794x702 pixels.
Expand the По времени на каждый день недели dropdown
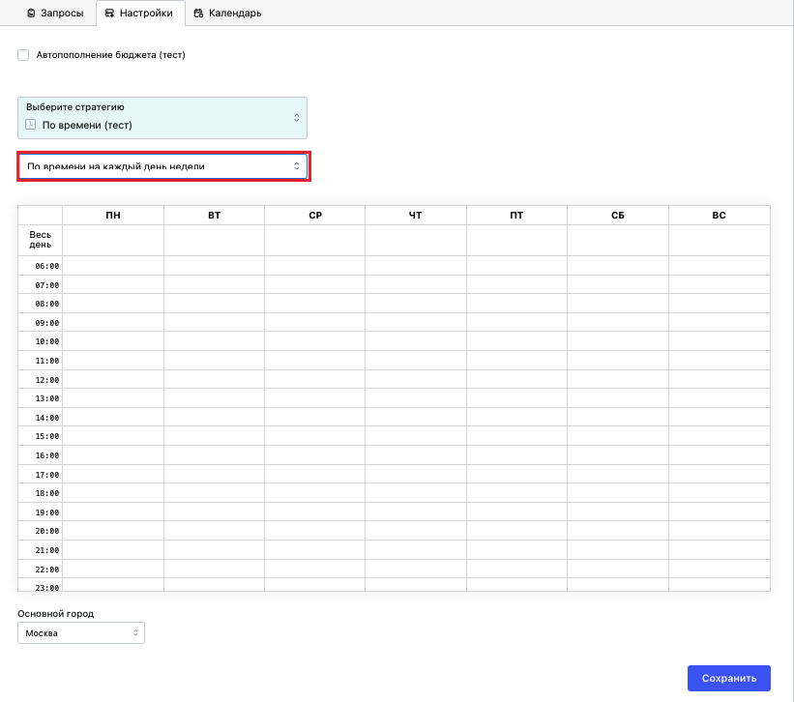click(x=163, y=166)
